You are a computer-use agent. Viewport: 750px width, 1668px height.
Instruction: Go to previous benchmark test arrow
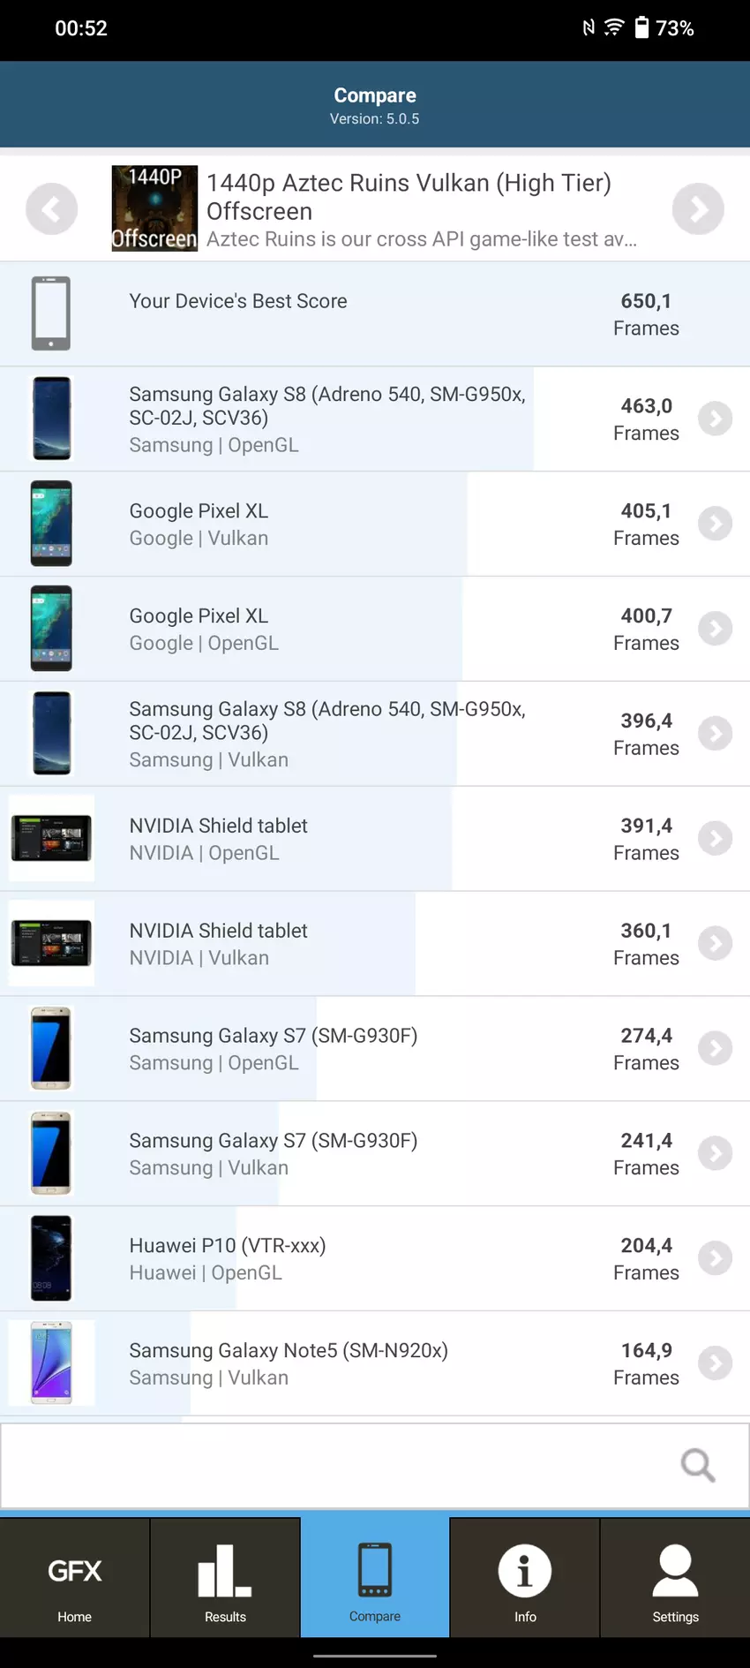[52, 209]
